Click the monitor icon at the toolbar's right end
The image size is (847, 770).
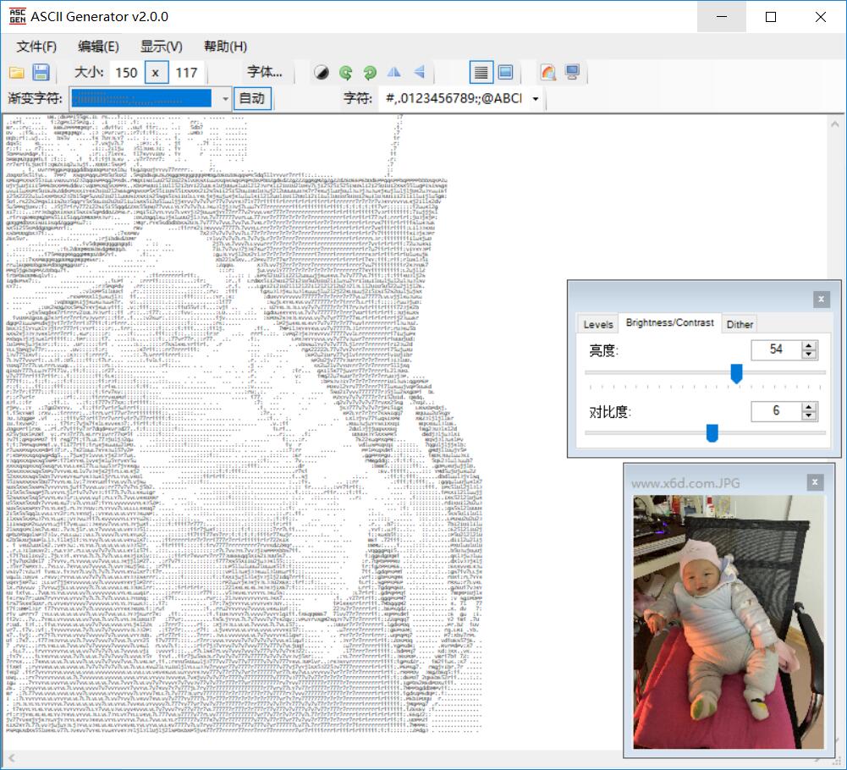(573, 73)
